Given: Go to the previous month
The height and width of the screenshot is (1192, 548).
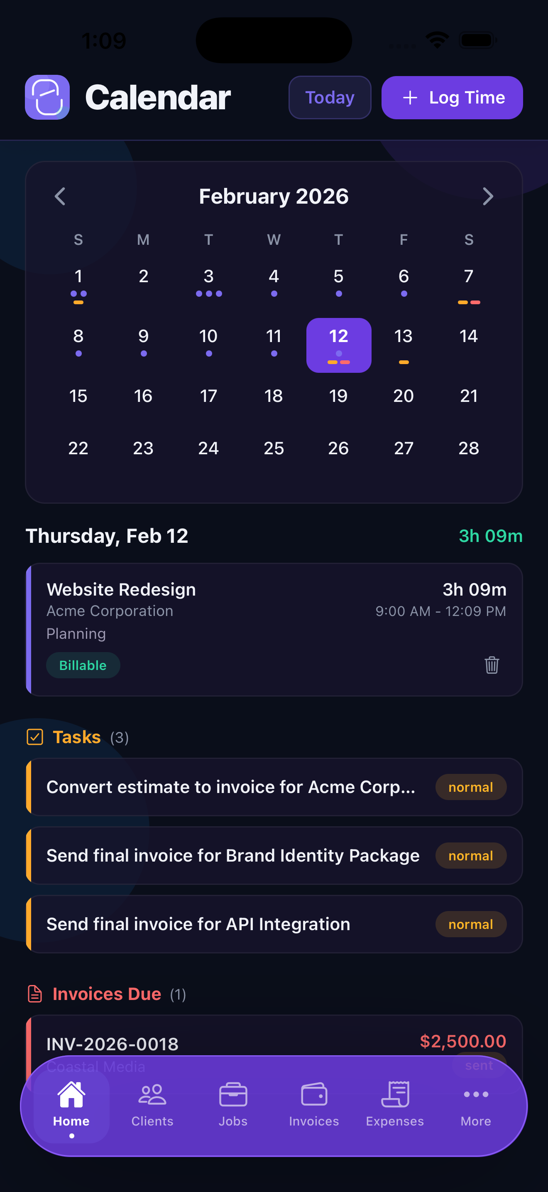Looking at the screenshot, I should point(60,196).
